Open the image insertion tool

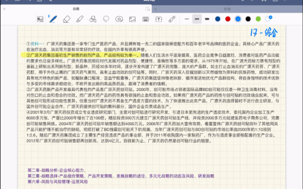tap(132, 19)
